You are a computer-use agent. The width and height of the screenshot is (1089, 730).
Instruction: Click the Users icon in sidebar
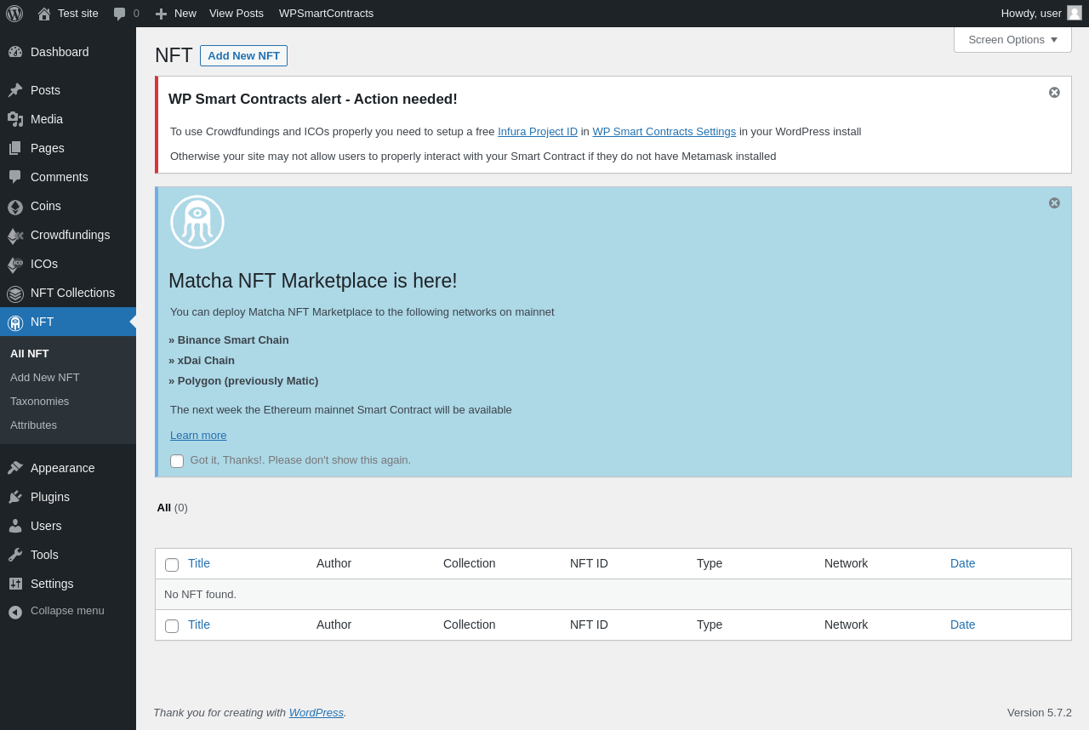pyautogui.click(x=15, y=526)
